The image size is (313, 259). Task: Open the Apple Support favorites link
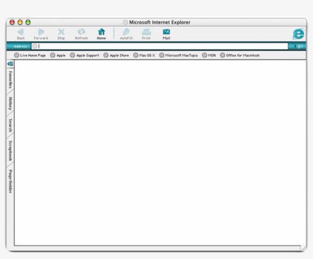85,55
